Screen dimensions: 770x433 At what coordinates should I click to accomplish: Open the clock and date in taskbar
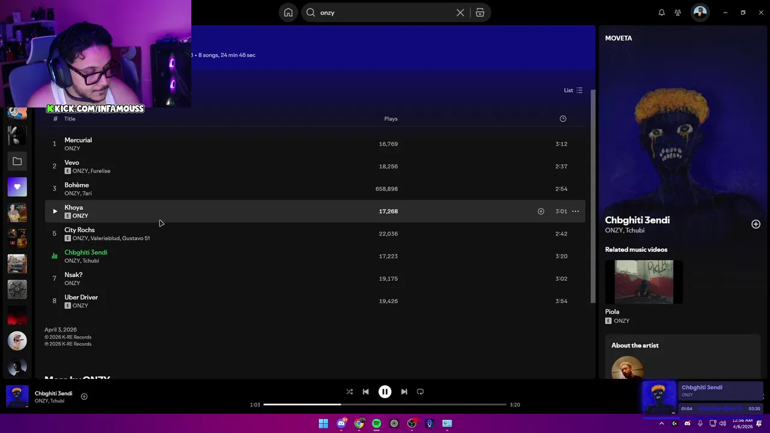(742, 423)
